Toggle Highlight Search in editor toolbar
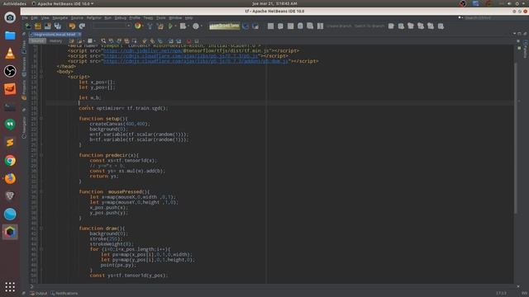Screen dimensions: 529x297 [126, 41]
